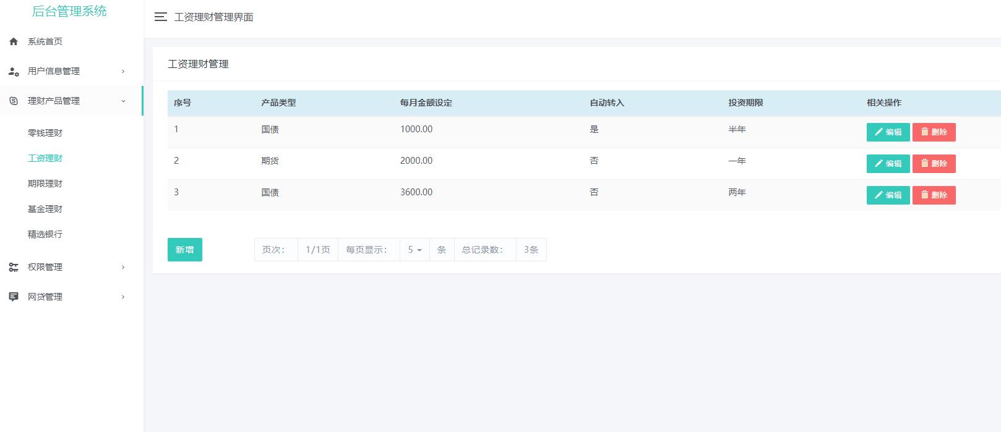Click the coin icon beside 理财产品管理
This screenshot has width=1001, height=432.
pos(14,101)
